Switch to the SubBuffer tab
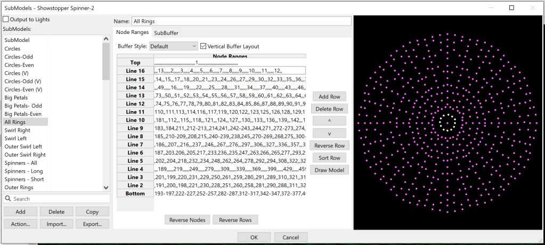This screenshot has height=245, width=545. click(x=166, y=33)
